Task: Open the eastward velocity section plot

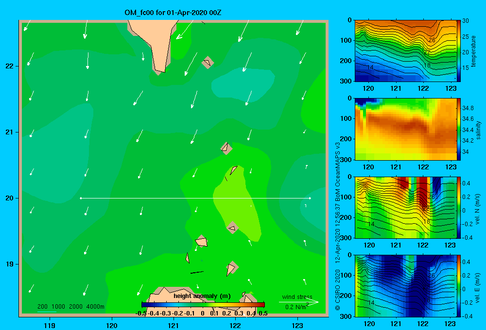Action: pyautogui.click(x=405, y=286)
